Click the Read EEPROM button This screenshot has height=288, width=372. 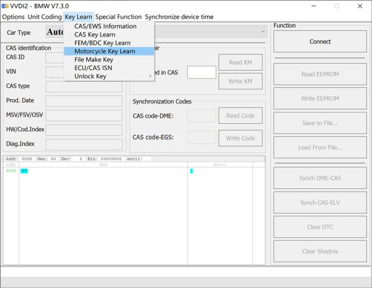click(320, 74)
